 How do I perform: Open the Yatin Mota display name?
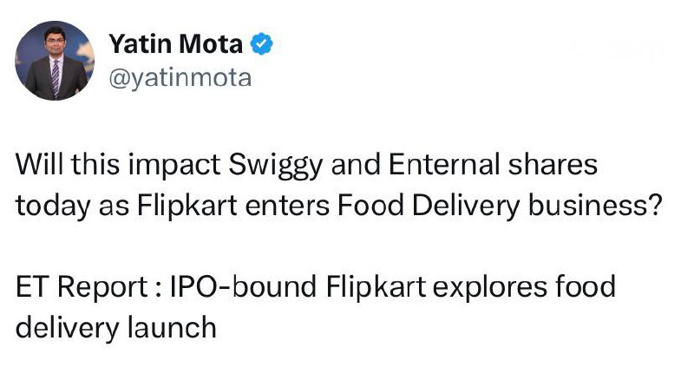click(x=175, y=44)
